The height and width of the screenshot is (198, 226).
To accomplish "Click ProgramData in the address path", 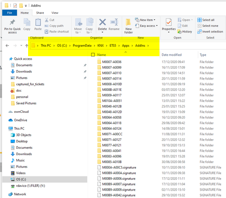I will click(x=82, y=45).
